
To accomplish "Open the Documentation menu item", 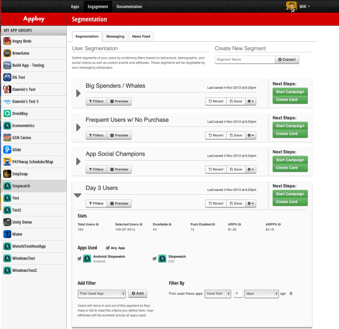I will coord(129,6).
